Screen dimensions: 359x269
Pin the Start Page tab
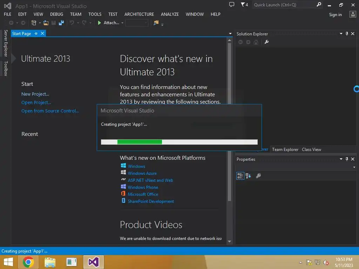point(36,34)
